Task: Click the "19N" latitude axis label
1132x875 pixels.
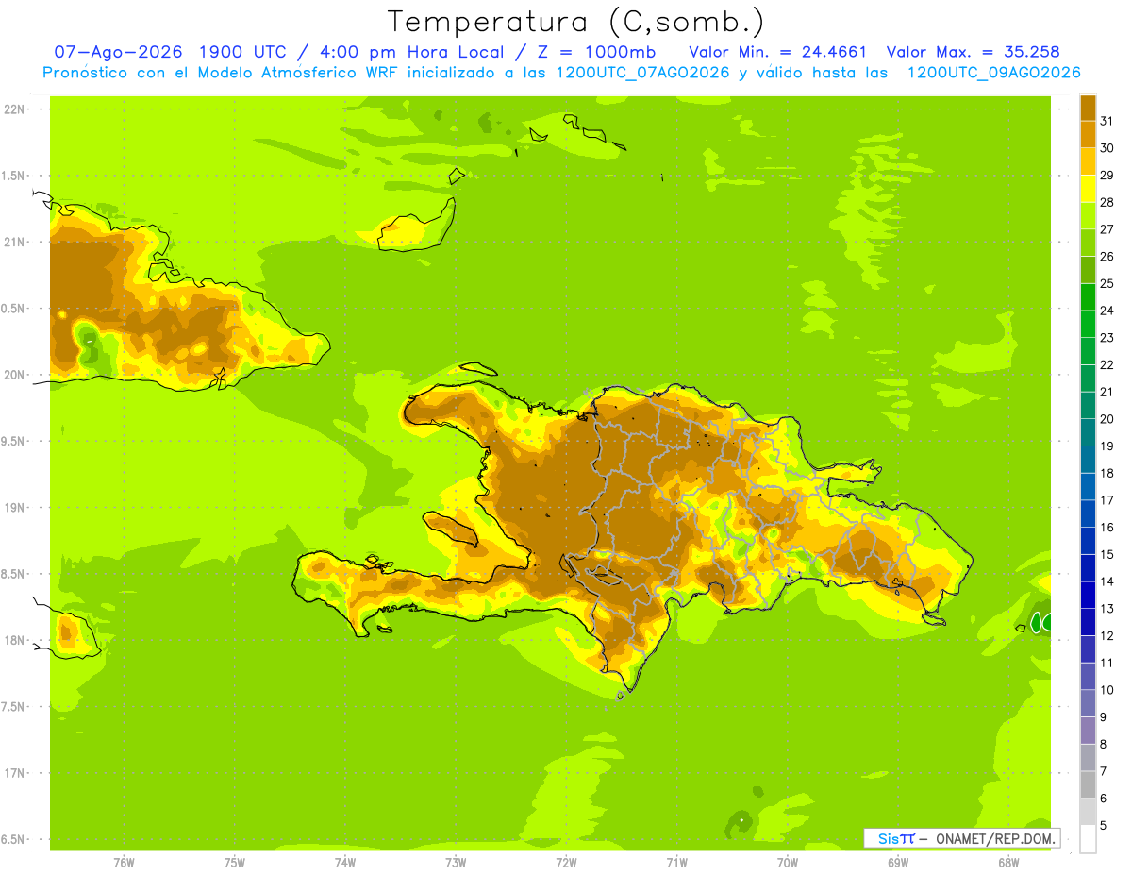Action: click(13, 508)
